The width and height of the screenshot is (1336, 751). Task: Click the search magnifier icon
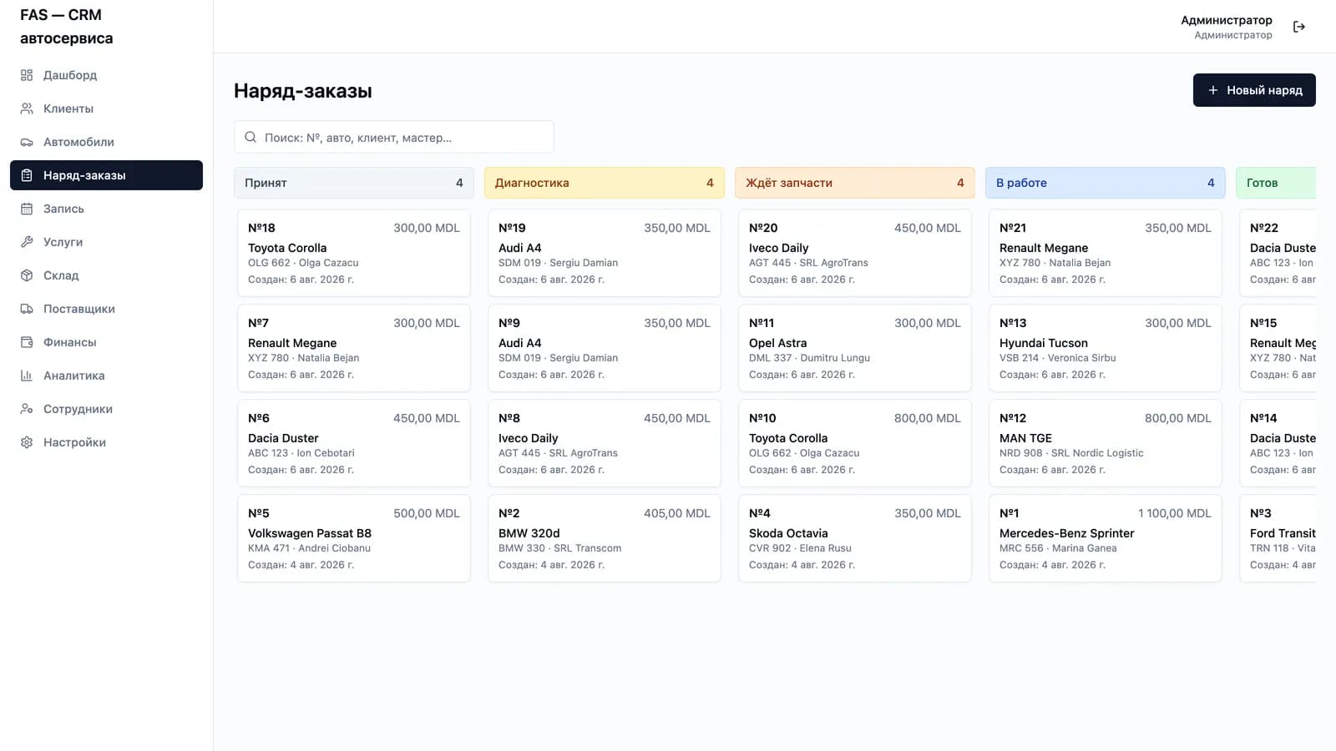point(250,137)
